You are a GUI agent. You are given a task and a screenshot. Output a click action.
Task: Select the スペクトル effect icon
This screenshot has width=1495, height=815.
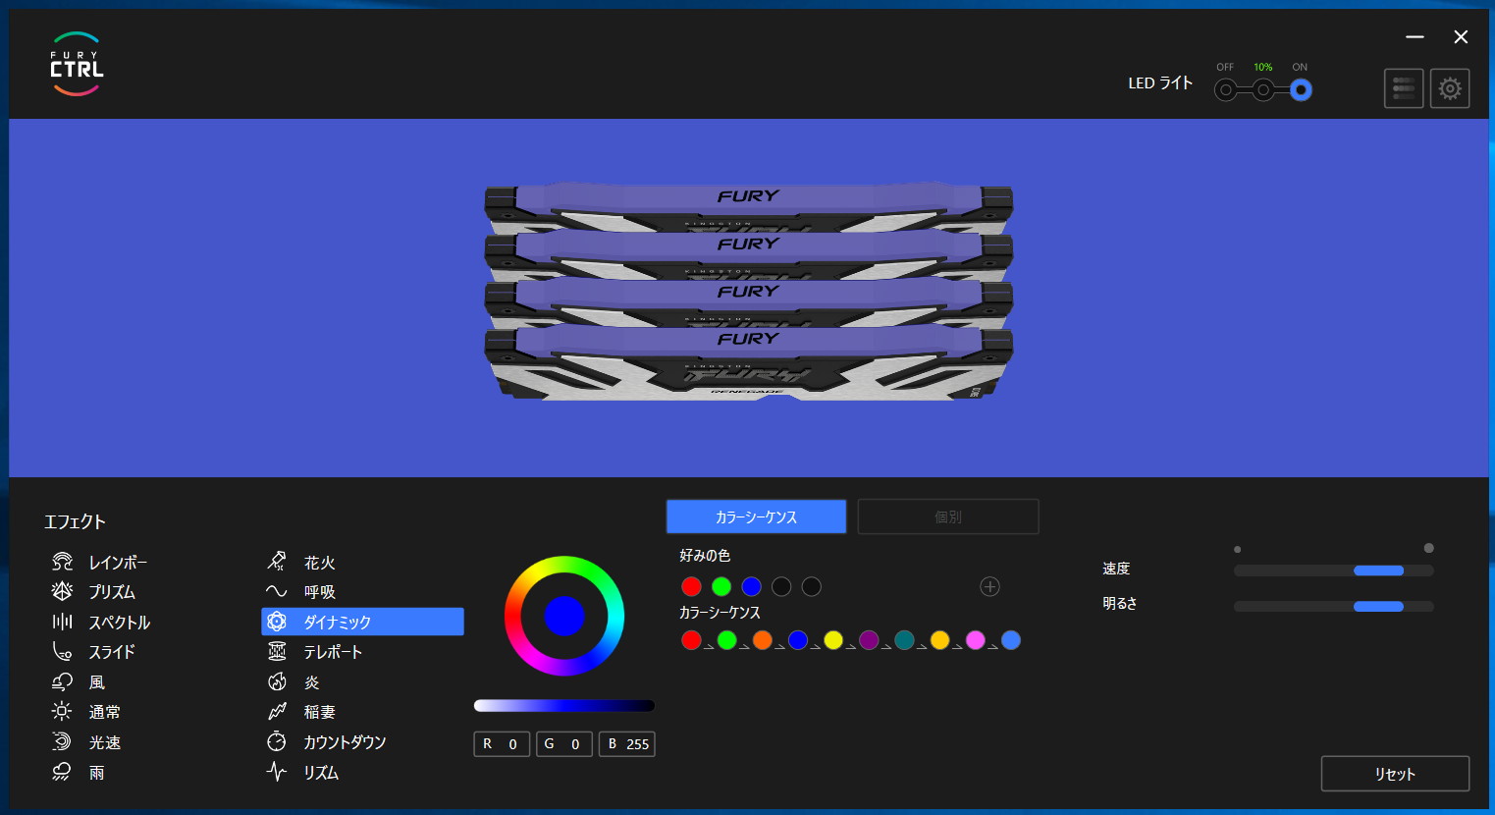[62, 622]
